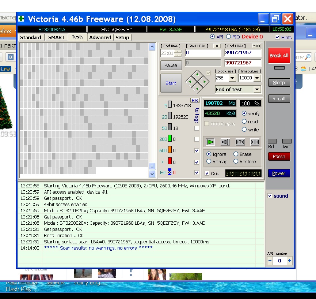Select the verify test mode
The image size is (316, 299).
[244, 113]
